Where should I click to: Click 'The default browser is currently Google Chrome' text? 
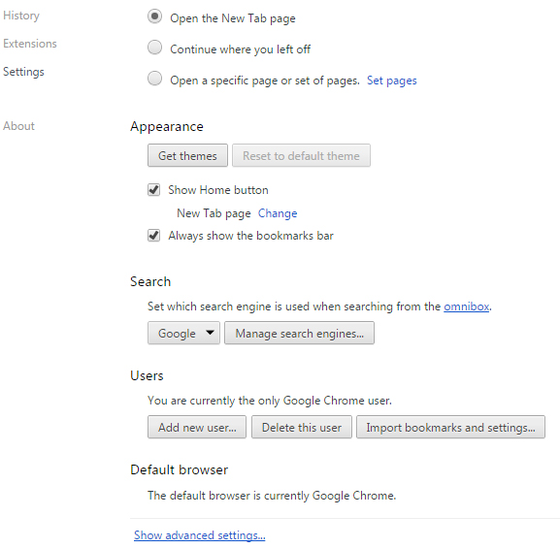point(272,496)
